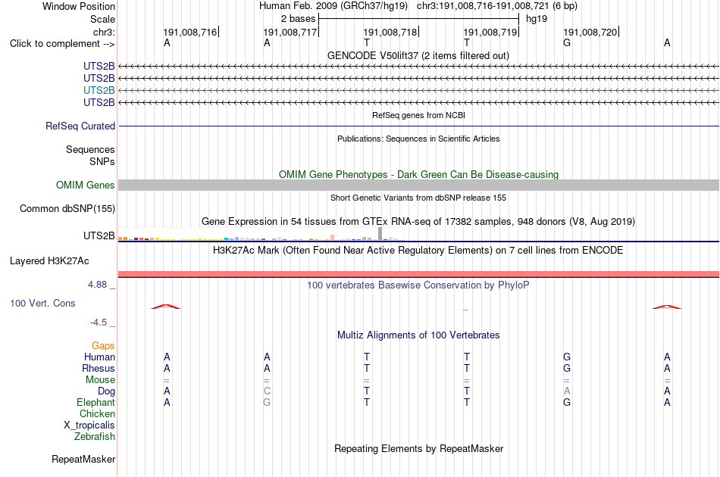The image size is (720, 477).
Task: Click the H3K27Ac Mark track title
Action: tap(418, 251)
